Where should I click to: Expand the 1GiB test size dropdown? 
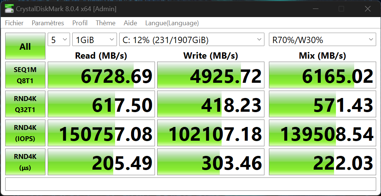[94, 40]
